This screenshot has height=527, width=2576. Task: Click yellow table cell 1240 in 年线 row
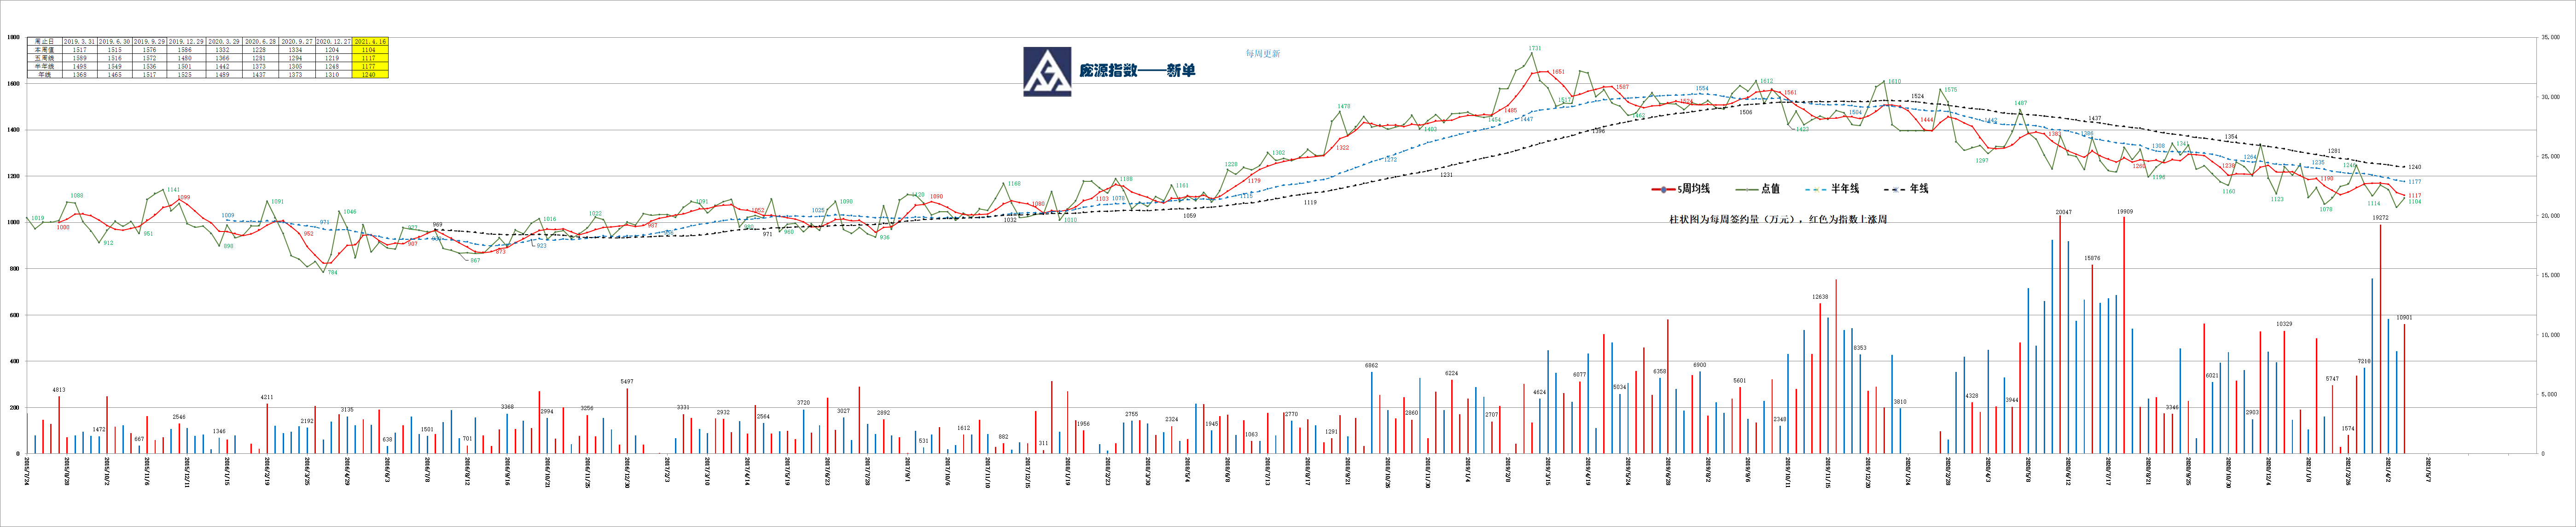click(370, 74)
